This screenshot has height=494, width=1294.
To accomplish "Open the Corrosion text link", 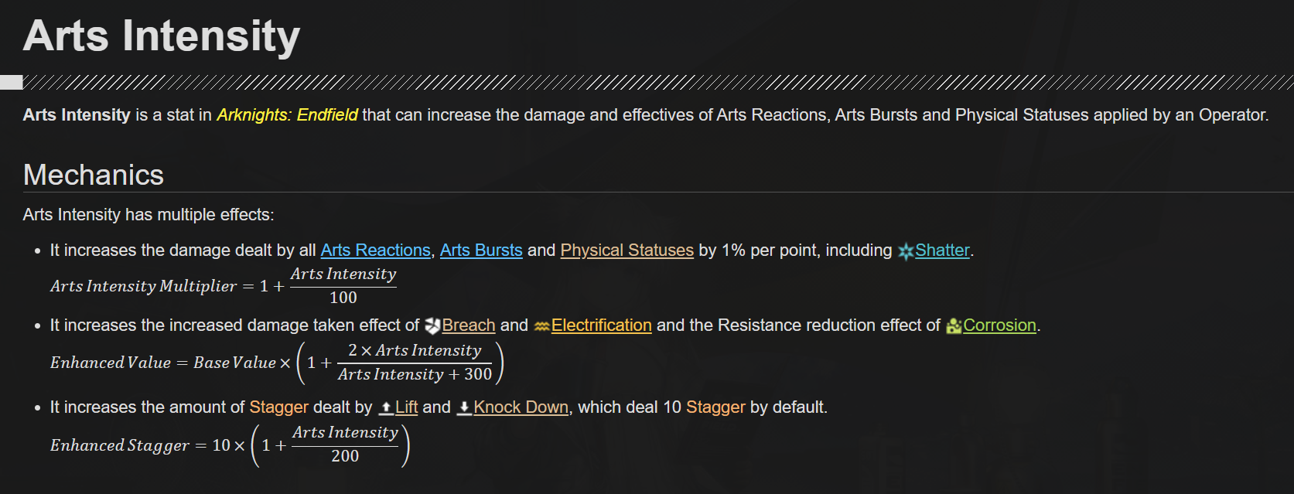I will click(x=999, y=325).
